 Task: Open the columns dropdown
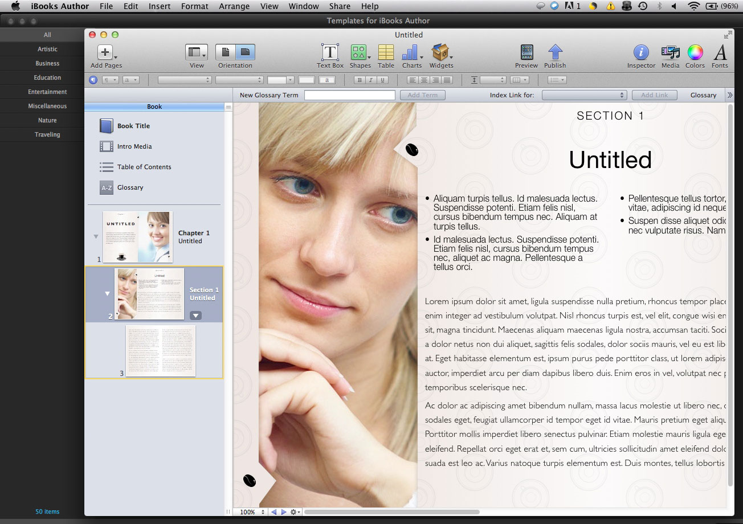tap(520, 80)
